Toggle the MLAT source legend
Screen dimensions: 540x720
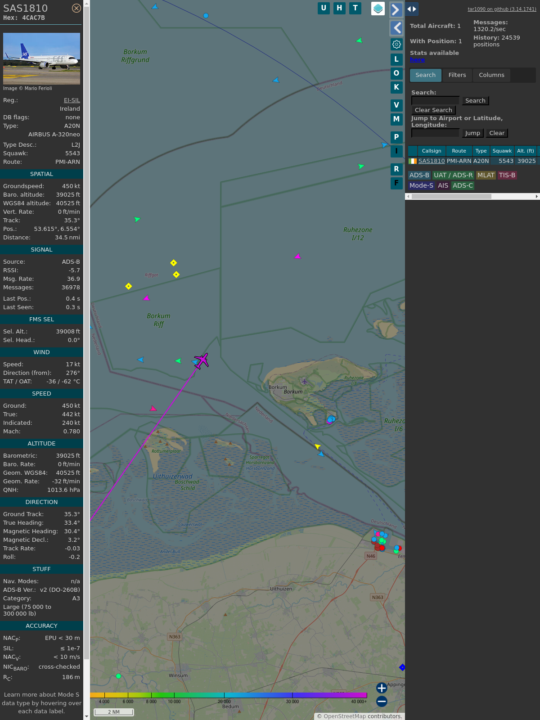(486, 175)
